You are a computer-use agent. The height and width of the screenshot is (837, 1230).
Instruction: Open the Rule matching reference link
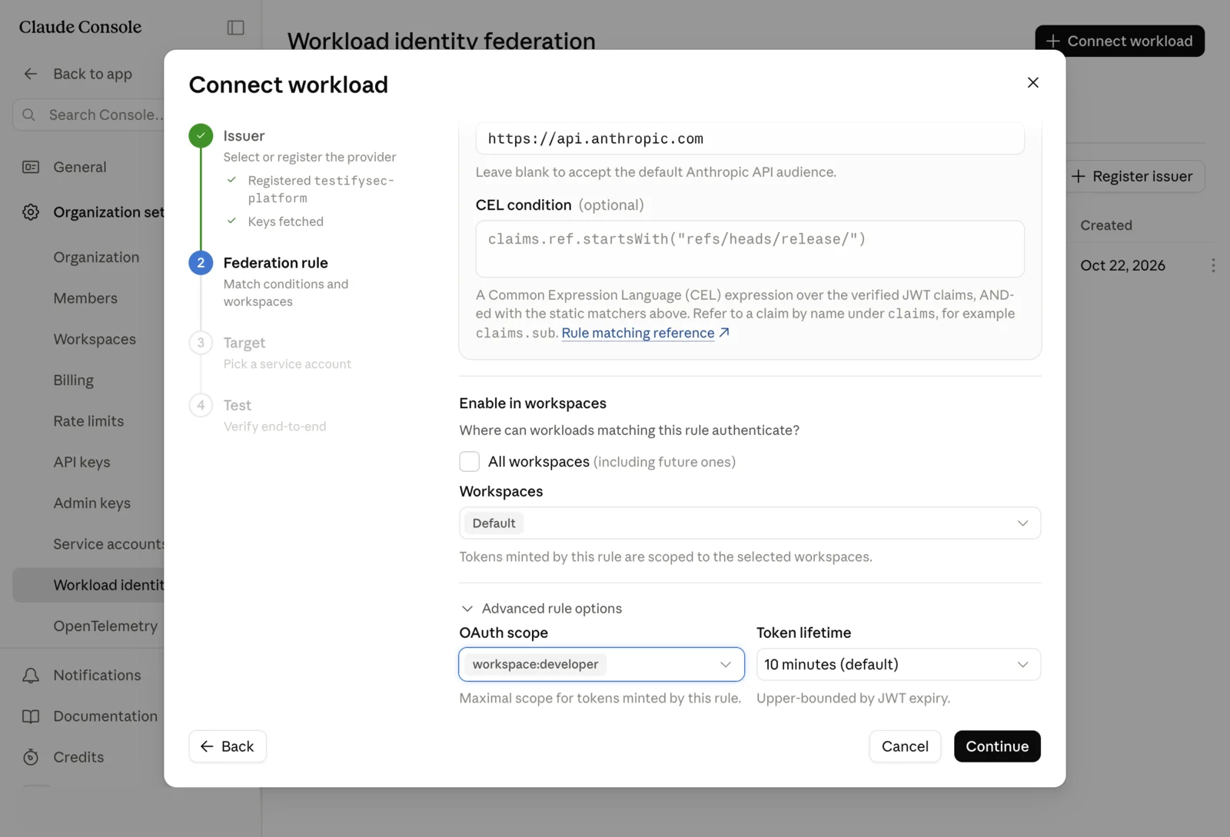coord(638,333)
